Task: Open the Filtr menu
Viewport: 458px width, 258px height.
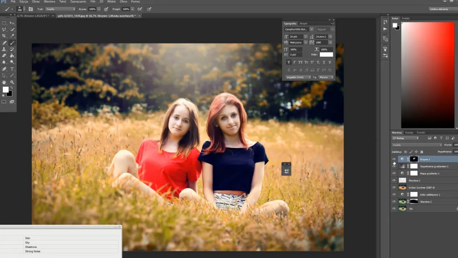Action: [x=93, y=2]
